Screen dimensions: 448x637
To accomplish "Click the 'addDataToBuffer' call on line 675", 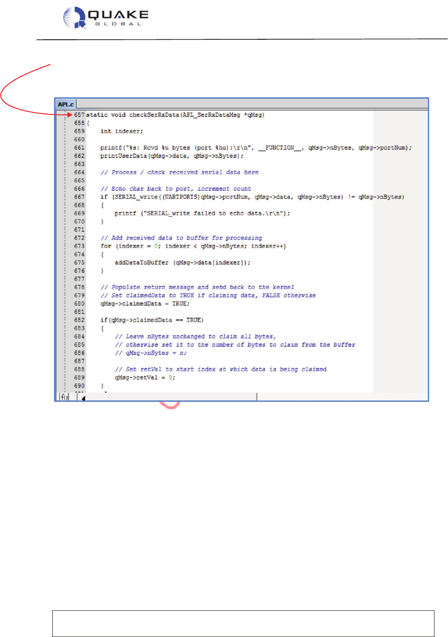I will click(x=183, y=263).
